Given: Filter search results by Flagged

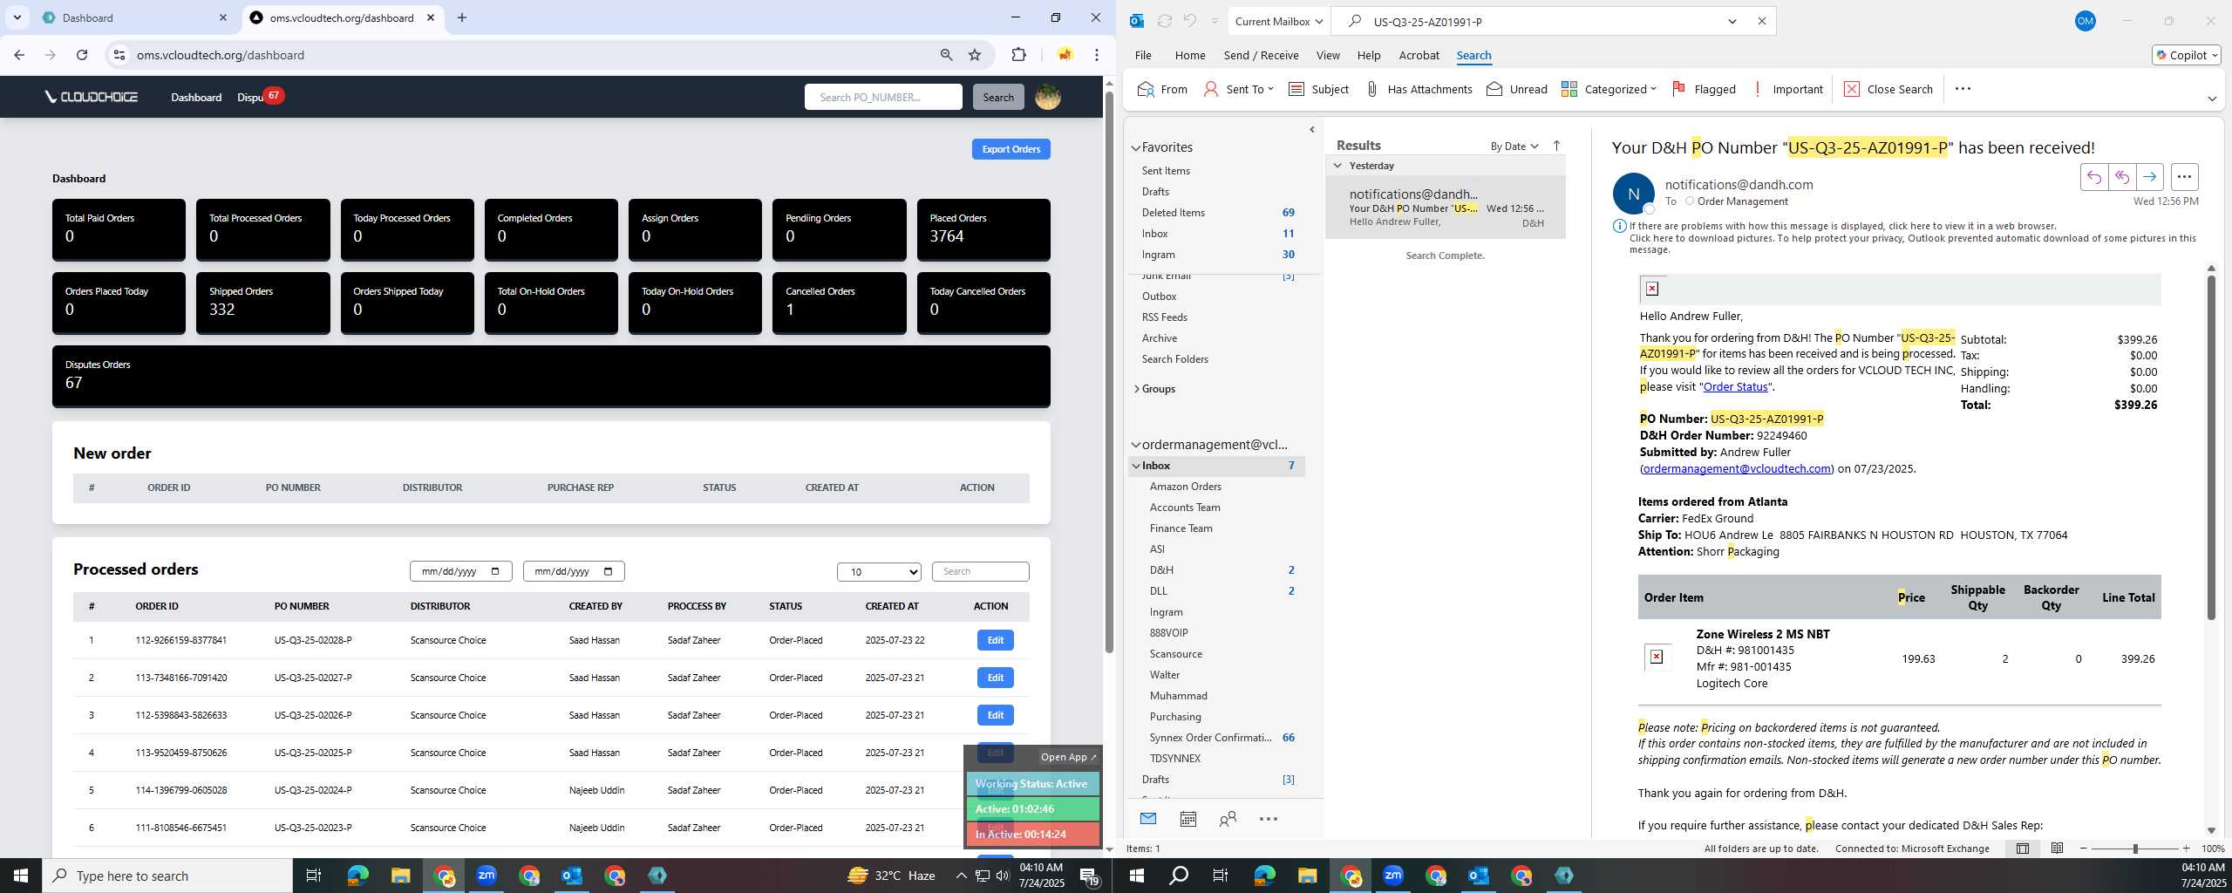Looking at the screenshot, I should click(1704, 89).
